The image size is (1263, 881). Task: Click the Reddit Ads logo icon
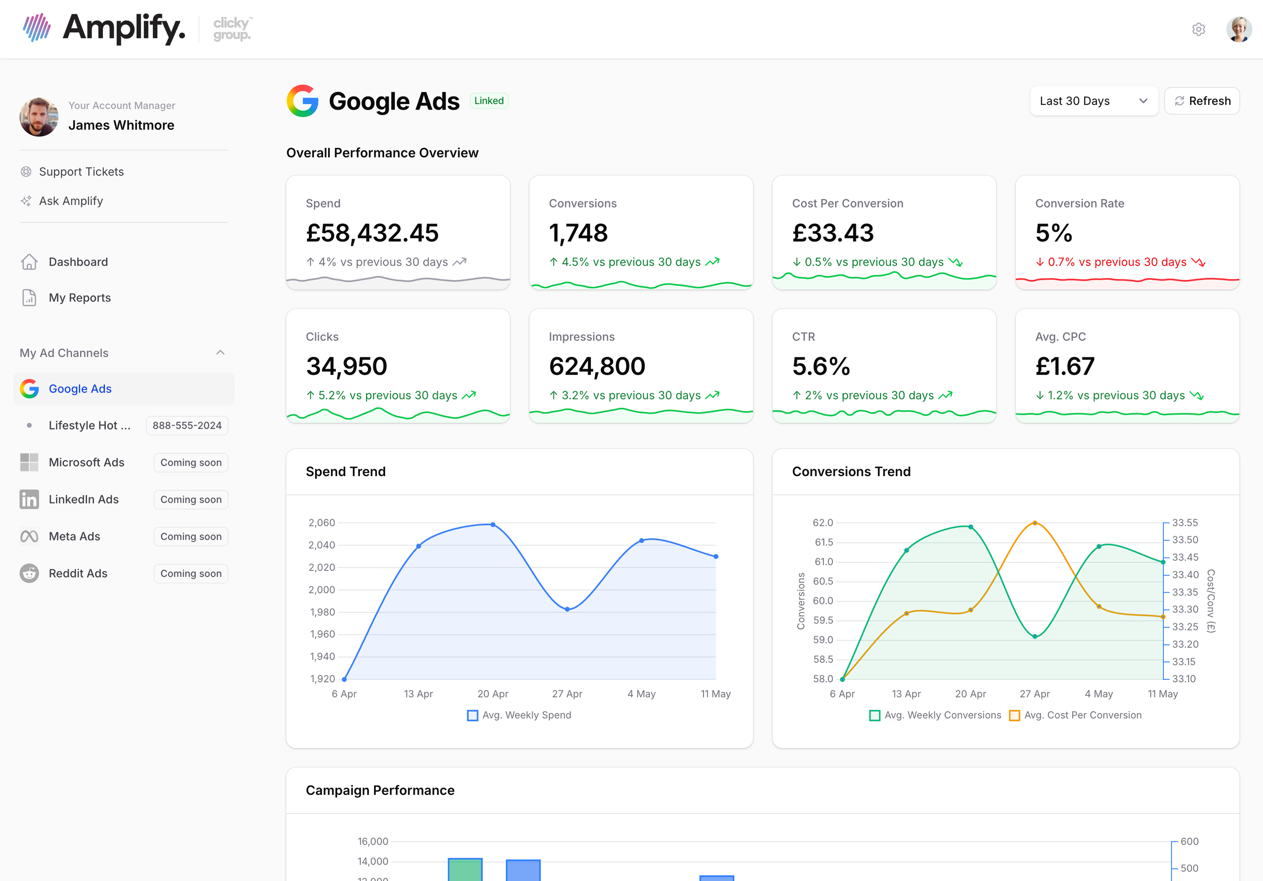(x=29, y=573)
